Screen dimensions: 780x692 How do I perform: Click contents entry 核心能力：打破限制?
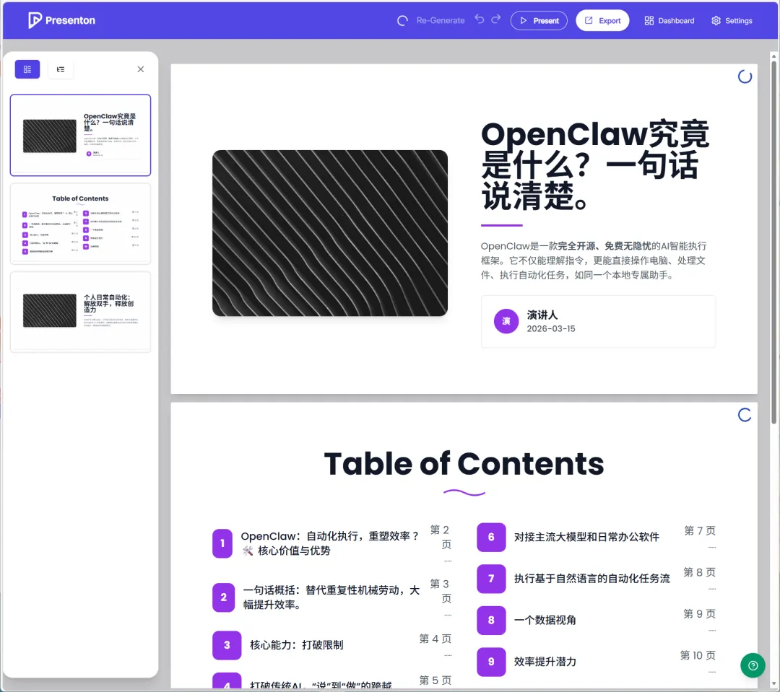[297, 645]
